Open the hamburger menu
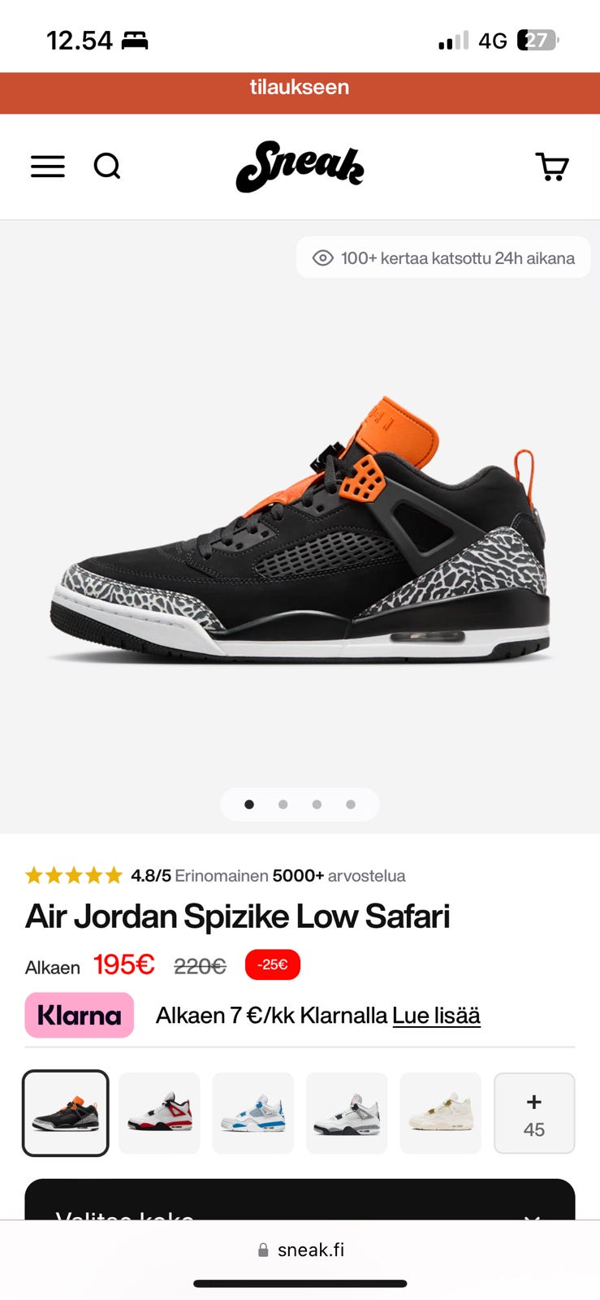600x1300 pixels. pyautogui.click(x=48, y=167)
